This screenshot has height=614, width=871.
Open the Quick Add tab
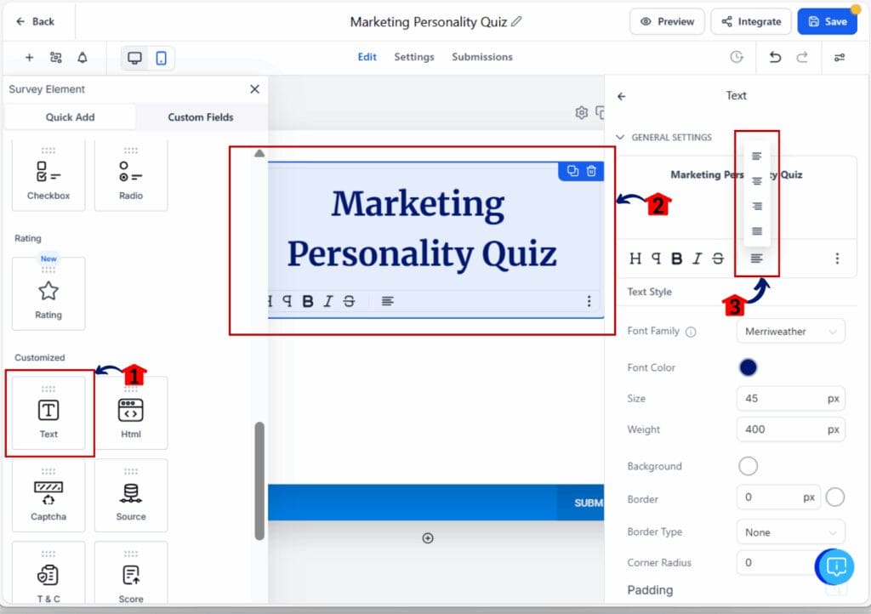pos(71,117)
